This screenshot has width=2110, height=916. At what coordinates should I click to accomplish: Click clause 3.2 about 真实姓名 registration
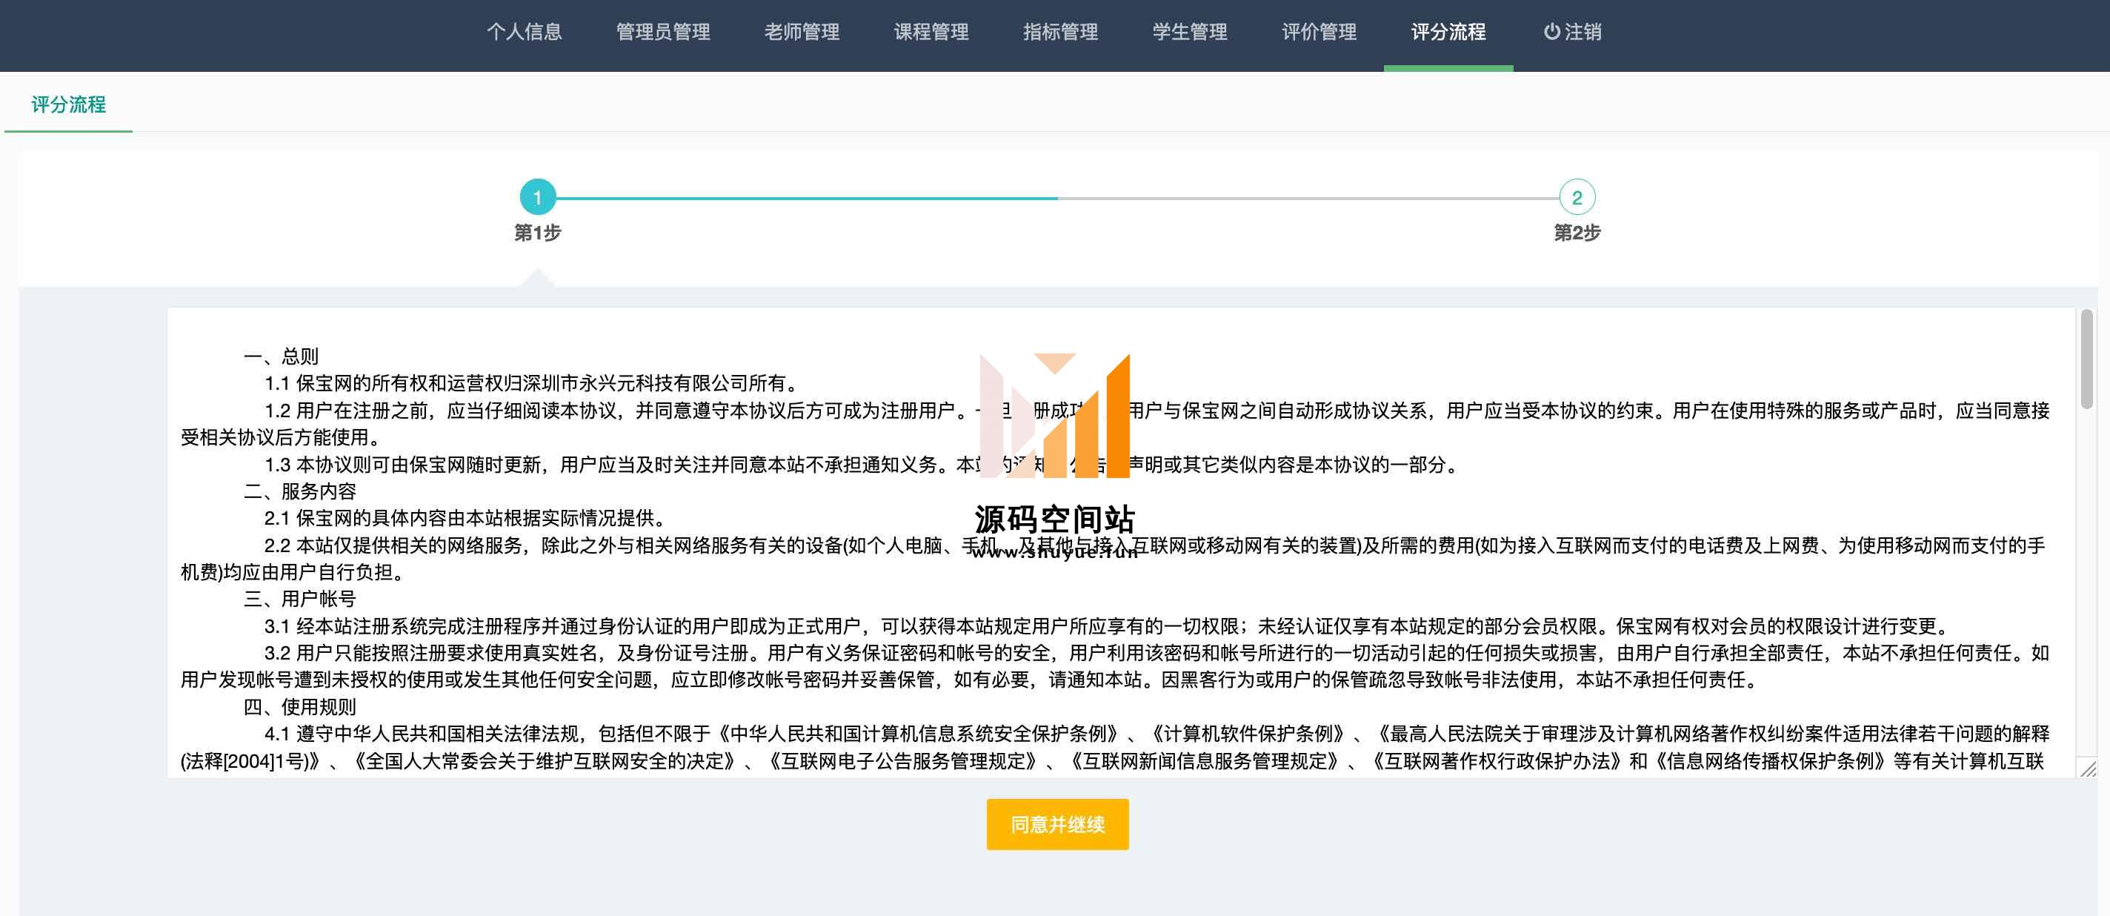tap(1115, 667)
